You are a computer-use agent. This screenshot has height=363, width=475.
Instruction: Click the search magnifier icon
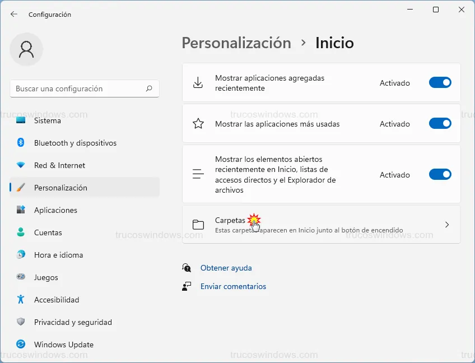point(149,89)
